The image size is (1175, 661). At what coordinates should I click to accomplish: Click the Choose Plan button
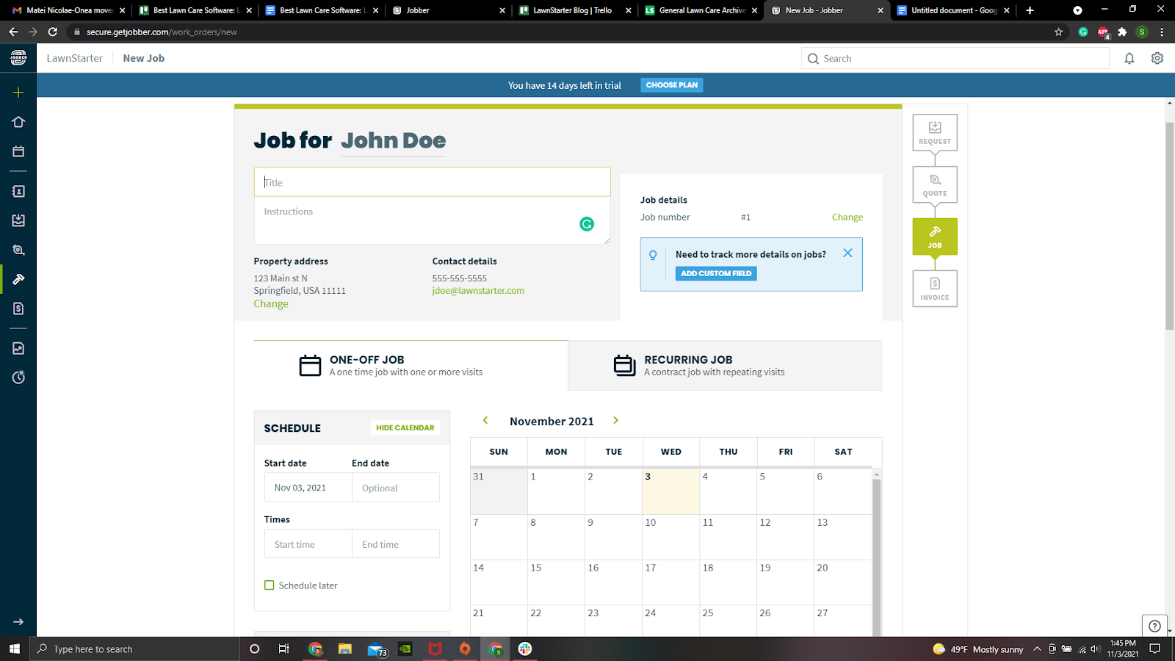click(x=670, y=84)
